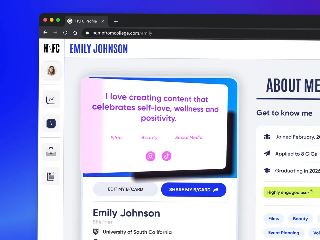Click the Share My B/Card button
Viewport: 320px width, 240px height.
(x=194, y=190)
